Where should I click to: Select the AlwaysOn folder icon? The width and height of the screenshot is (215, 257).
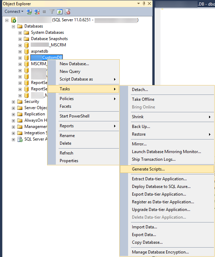(x=20, y=120)
